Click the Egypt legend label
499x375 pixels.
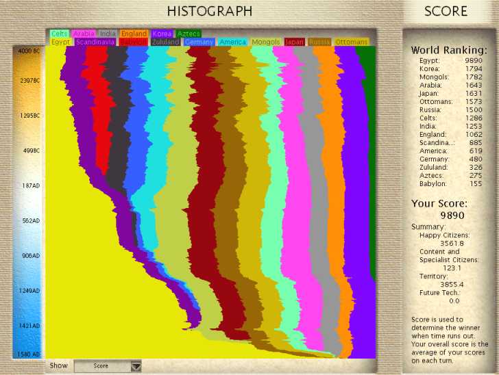point(61,42)
